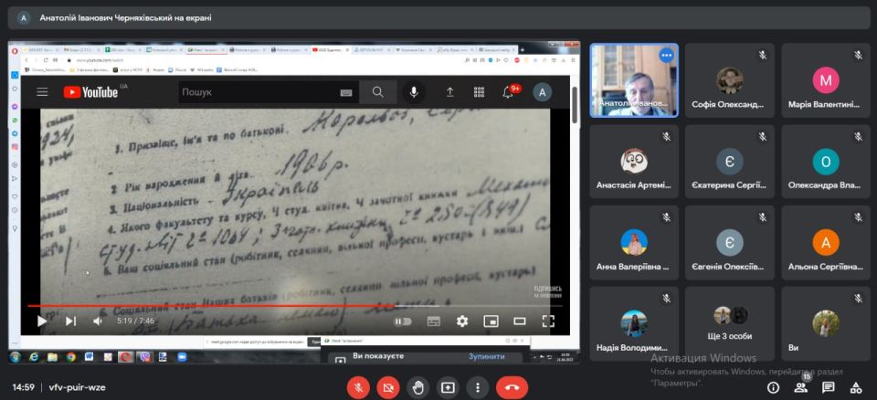Play the YouTube video
This screenshot has height=400, width=877.
click(42, 321)
